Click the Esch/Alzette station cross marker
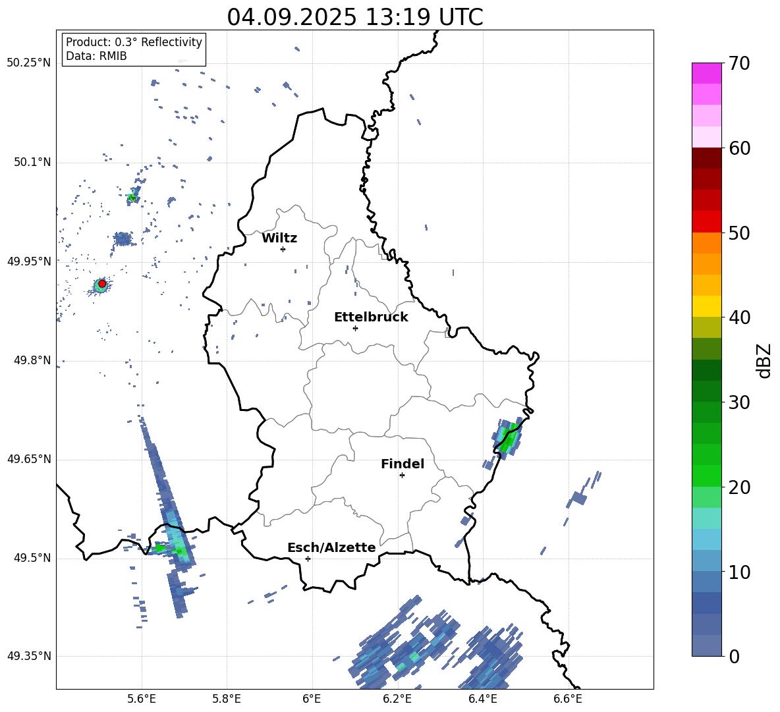The image size is (780, 712). coord(308,559)
